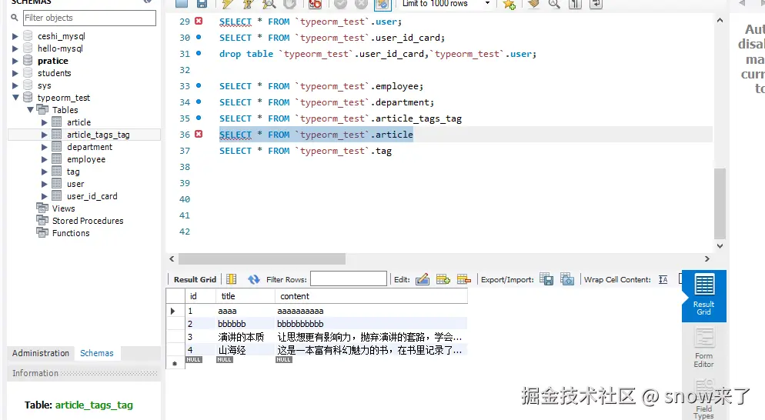Expand the pratice schema
Viewport: 765px width, 420px height.
click(15, 61)
